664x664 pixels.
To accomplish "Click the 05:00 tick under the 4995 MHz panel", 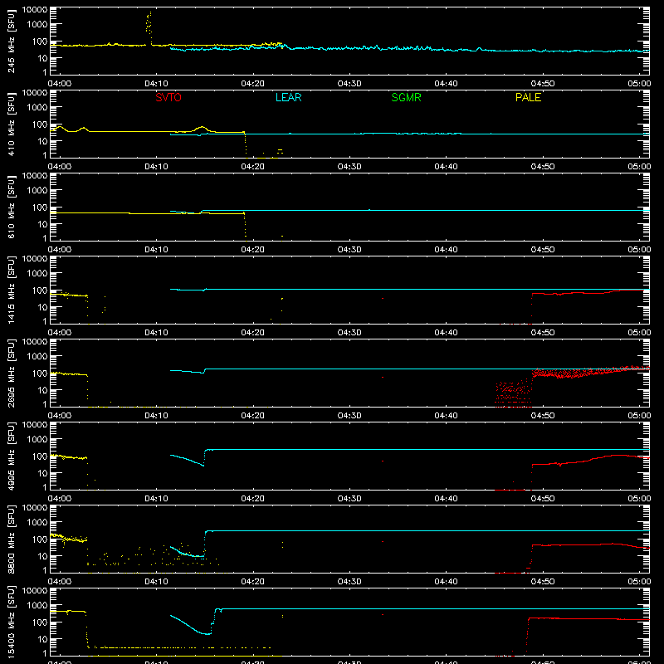I will pos(639,499).
